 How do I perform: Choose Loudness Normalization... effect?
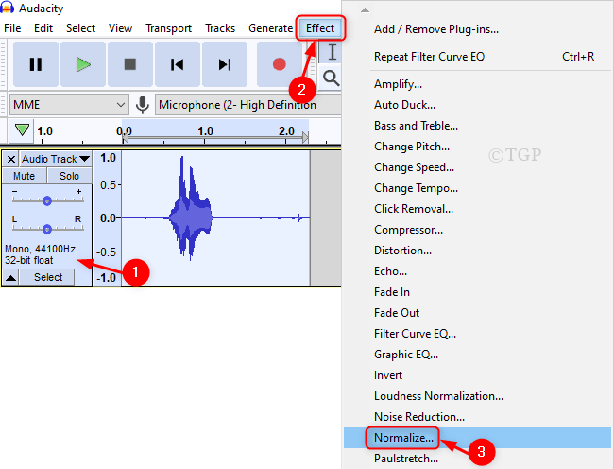477,396
